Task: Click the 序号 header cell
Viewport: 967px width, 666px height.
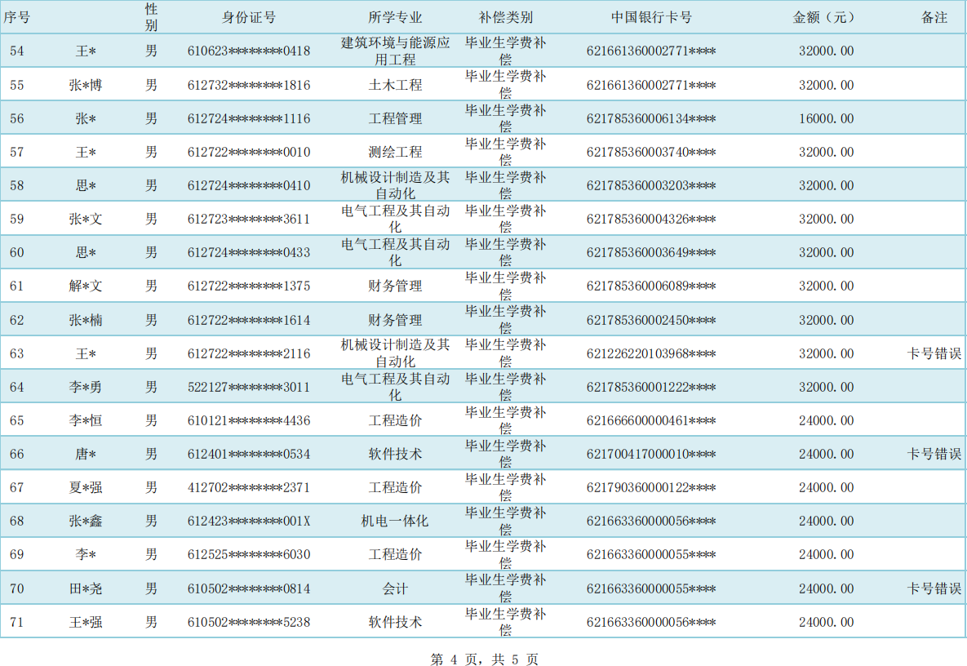Action: (17, 17)
